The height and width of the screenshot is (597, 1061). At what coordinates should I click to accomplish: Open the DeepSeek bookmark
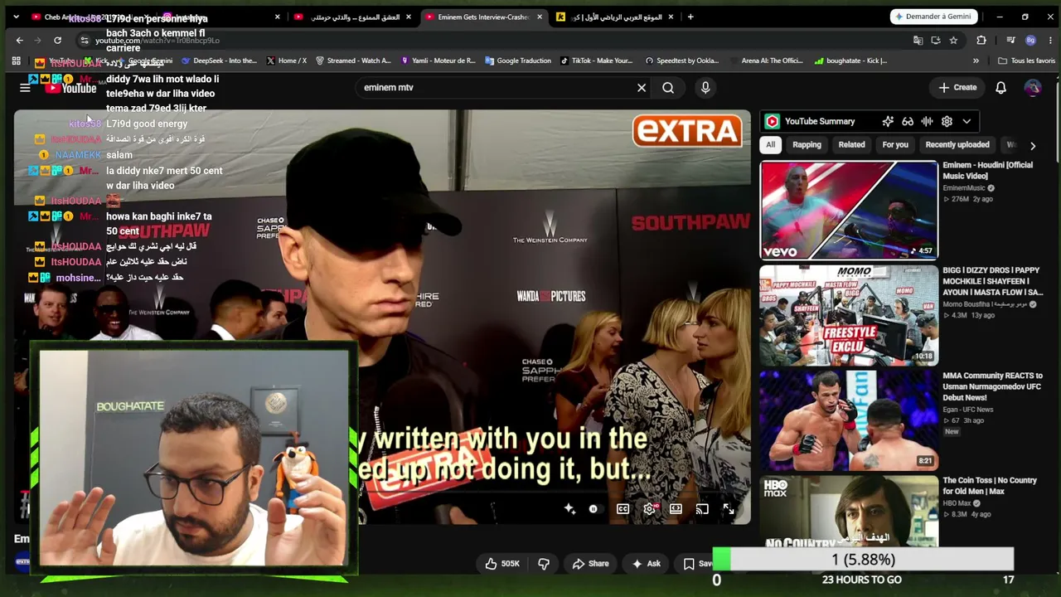pyautogui.click(x=220, y=61)
